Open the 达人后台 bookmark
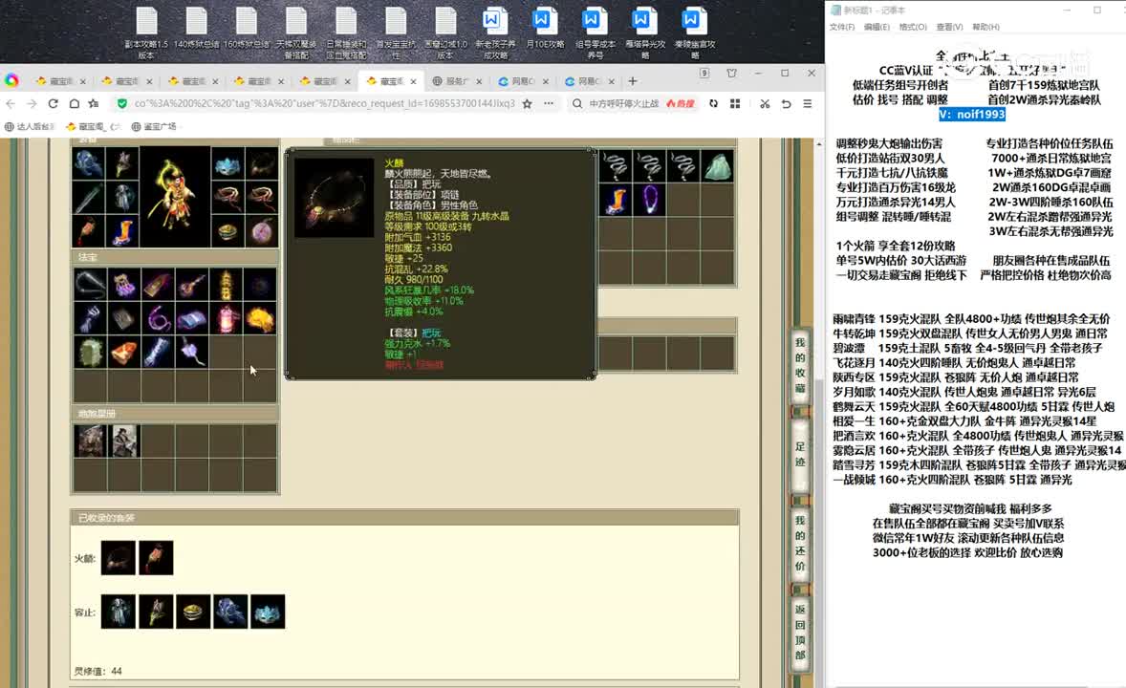Screen dimensions: 1126x688 [x=30, y=126]
